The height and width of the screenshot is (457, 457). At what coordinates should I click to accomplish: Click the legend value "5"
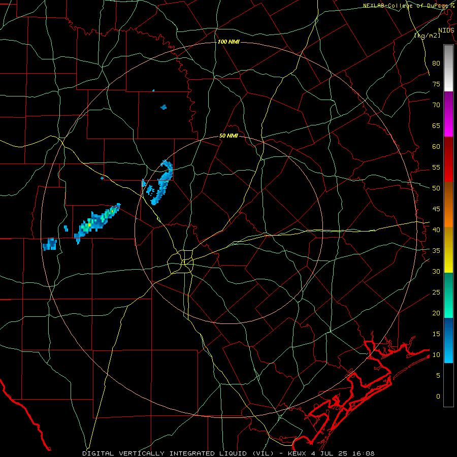[438, 376]
